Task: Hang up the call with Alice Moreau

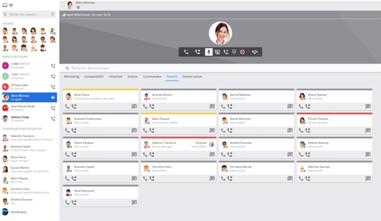Action: pyautogui.click(x=254, y=52)
